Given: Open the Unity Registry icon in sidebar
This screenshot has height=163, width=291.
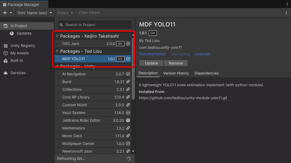Looking at the screenshot, I should click(x=6, y=46).
